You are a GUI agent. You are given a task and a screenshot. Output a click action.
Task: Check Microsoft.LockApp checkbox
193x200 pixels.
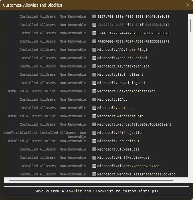pyautogui.click(x=94, y=108)
